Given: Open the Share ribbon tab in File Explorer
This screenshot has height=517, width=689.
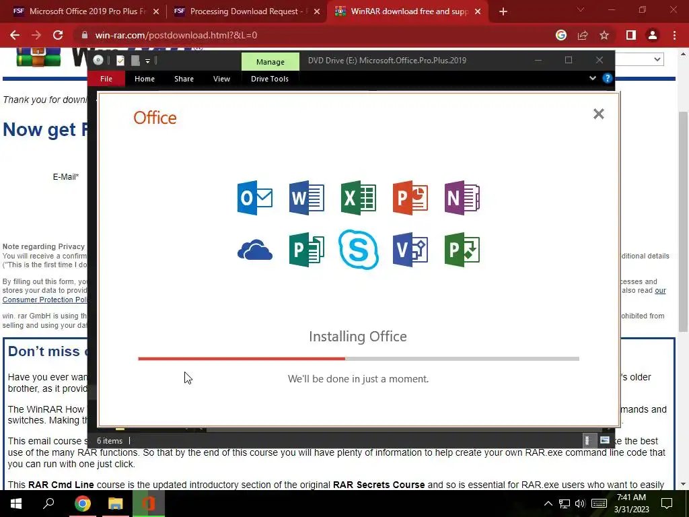Looking at the screenshot, I should [184, 79].
